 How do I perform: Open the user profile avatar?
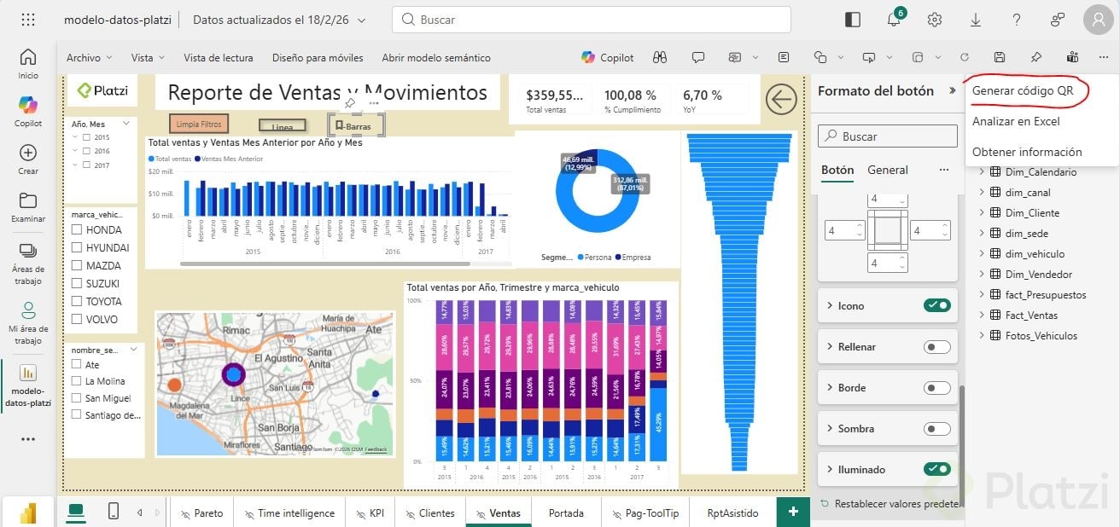1099,20
